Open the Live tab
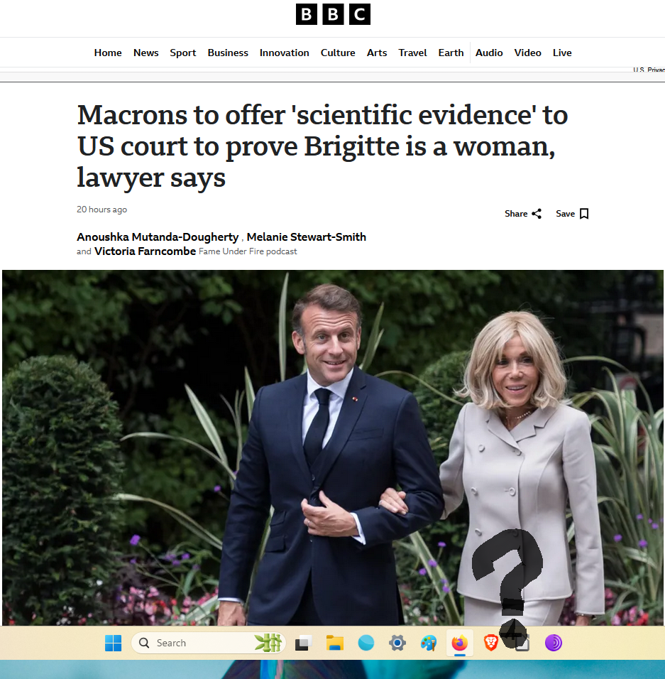Screen dimensions: 665x679 click(x=562, y=53)
